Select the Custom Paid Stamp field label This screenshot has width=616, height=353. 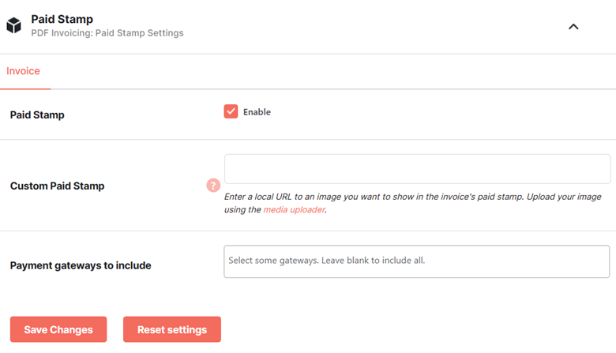click(58, 186)
